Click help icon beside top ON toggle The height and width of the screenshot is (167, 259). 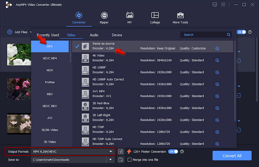pos(250,32)
